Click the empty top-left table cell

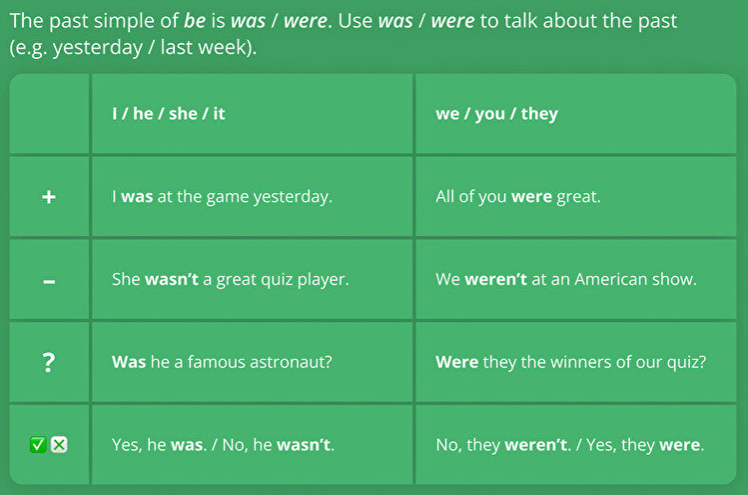[x=49, y=114]
